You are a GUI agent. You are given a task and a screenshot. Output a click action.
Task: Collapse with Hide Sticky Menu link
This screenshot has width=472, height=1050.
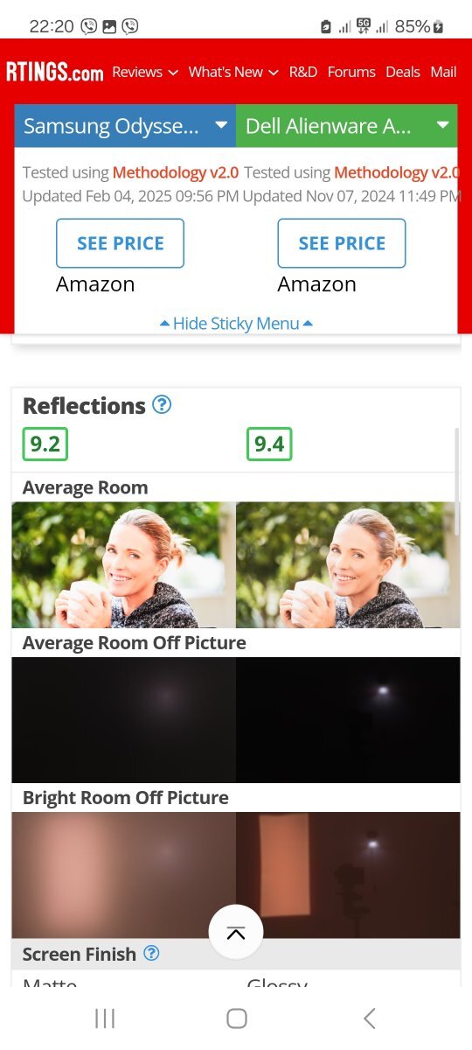tap(236, 324)
